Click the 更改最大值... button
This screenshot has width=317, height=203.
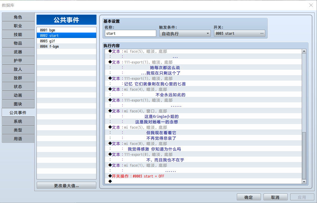click(67, 185)
